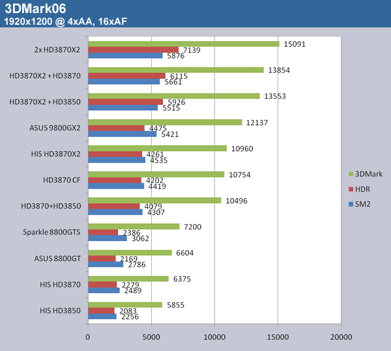Click the green bar for ASUS 8800GT
Viewport: 391px width, 351px height.
click(130, 253)
